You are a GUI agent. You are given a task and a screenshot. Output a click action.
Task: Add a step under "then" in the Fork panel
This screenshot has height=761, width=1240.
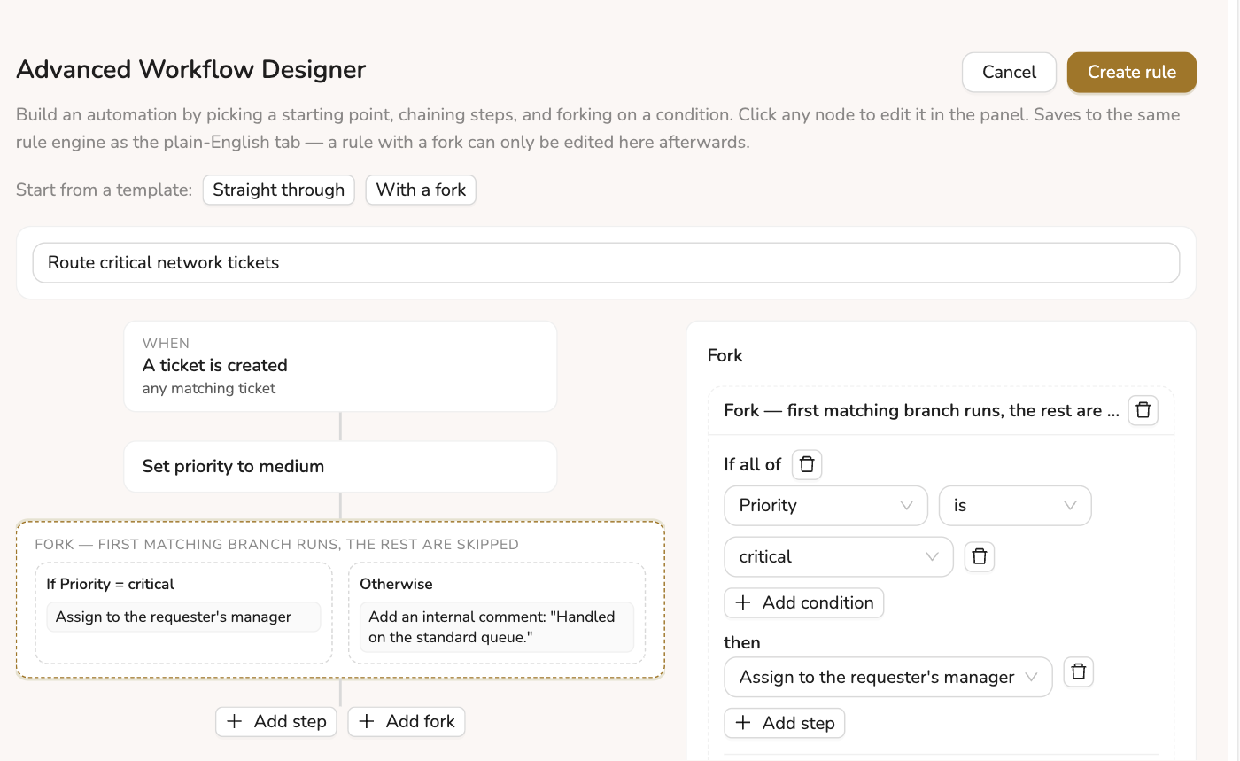tap(785, 723)
